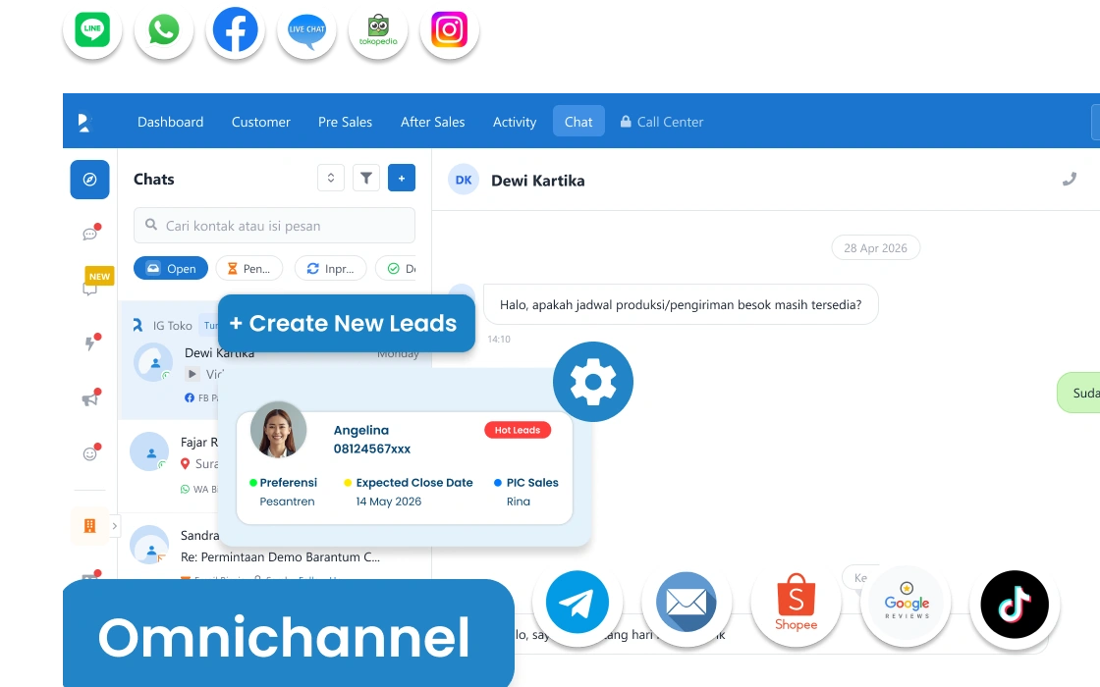Open the locked Call Center menu

(662, 122)
